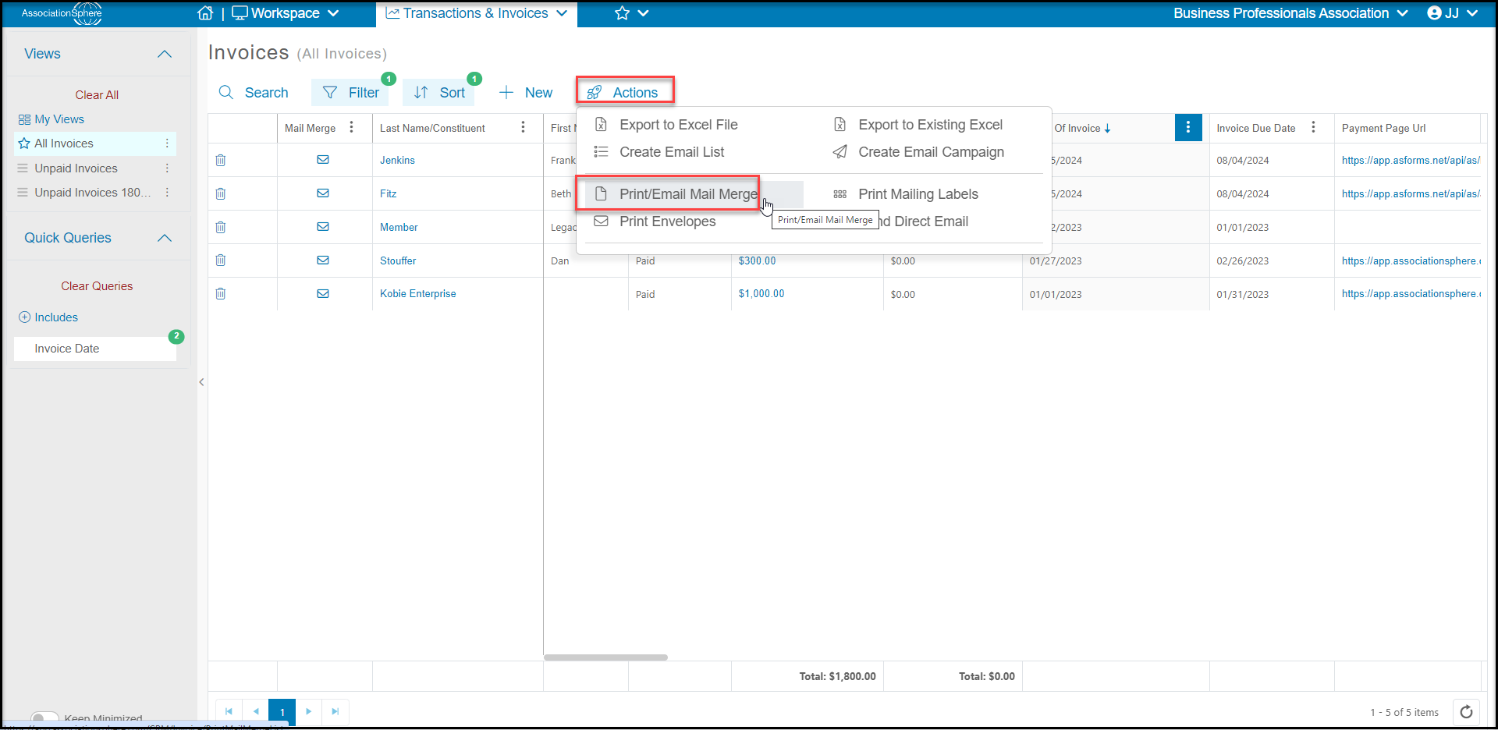Viewport: 1498px width, 730px height.
Task: Go to previous page of results
Action: tap(255, 711)
